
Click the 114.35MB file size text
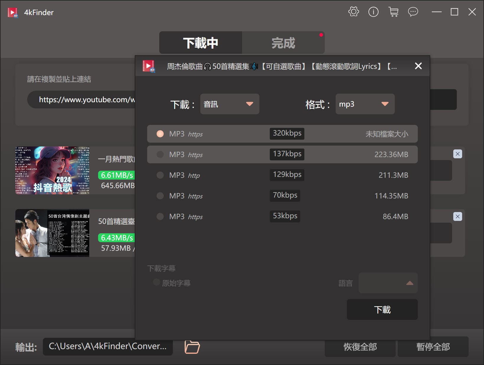click(391, 196)
